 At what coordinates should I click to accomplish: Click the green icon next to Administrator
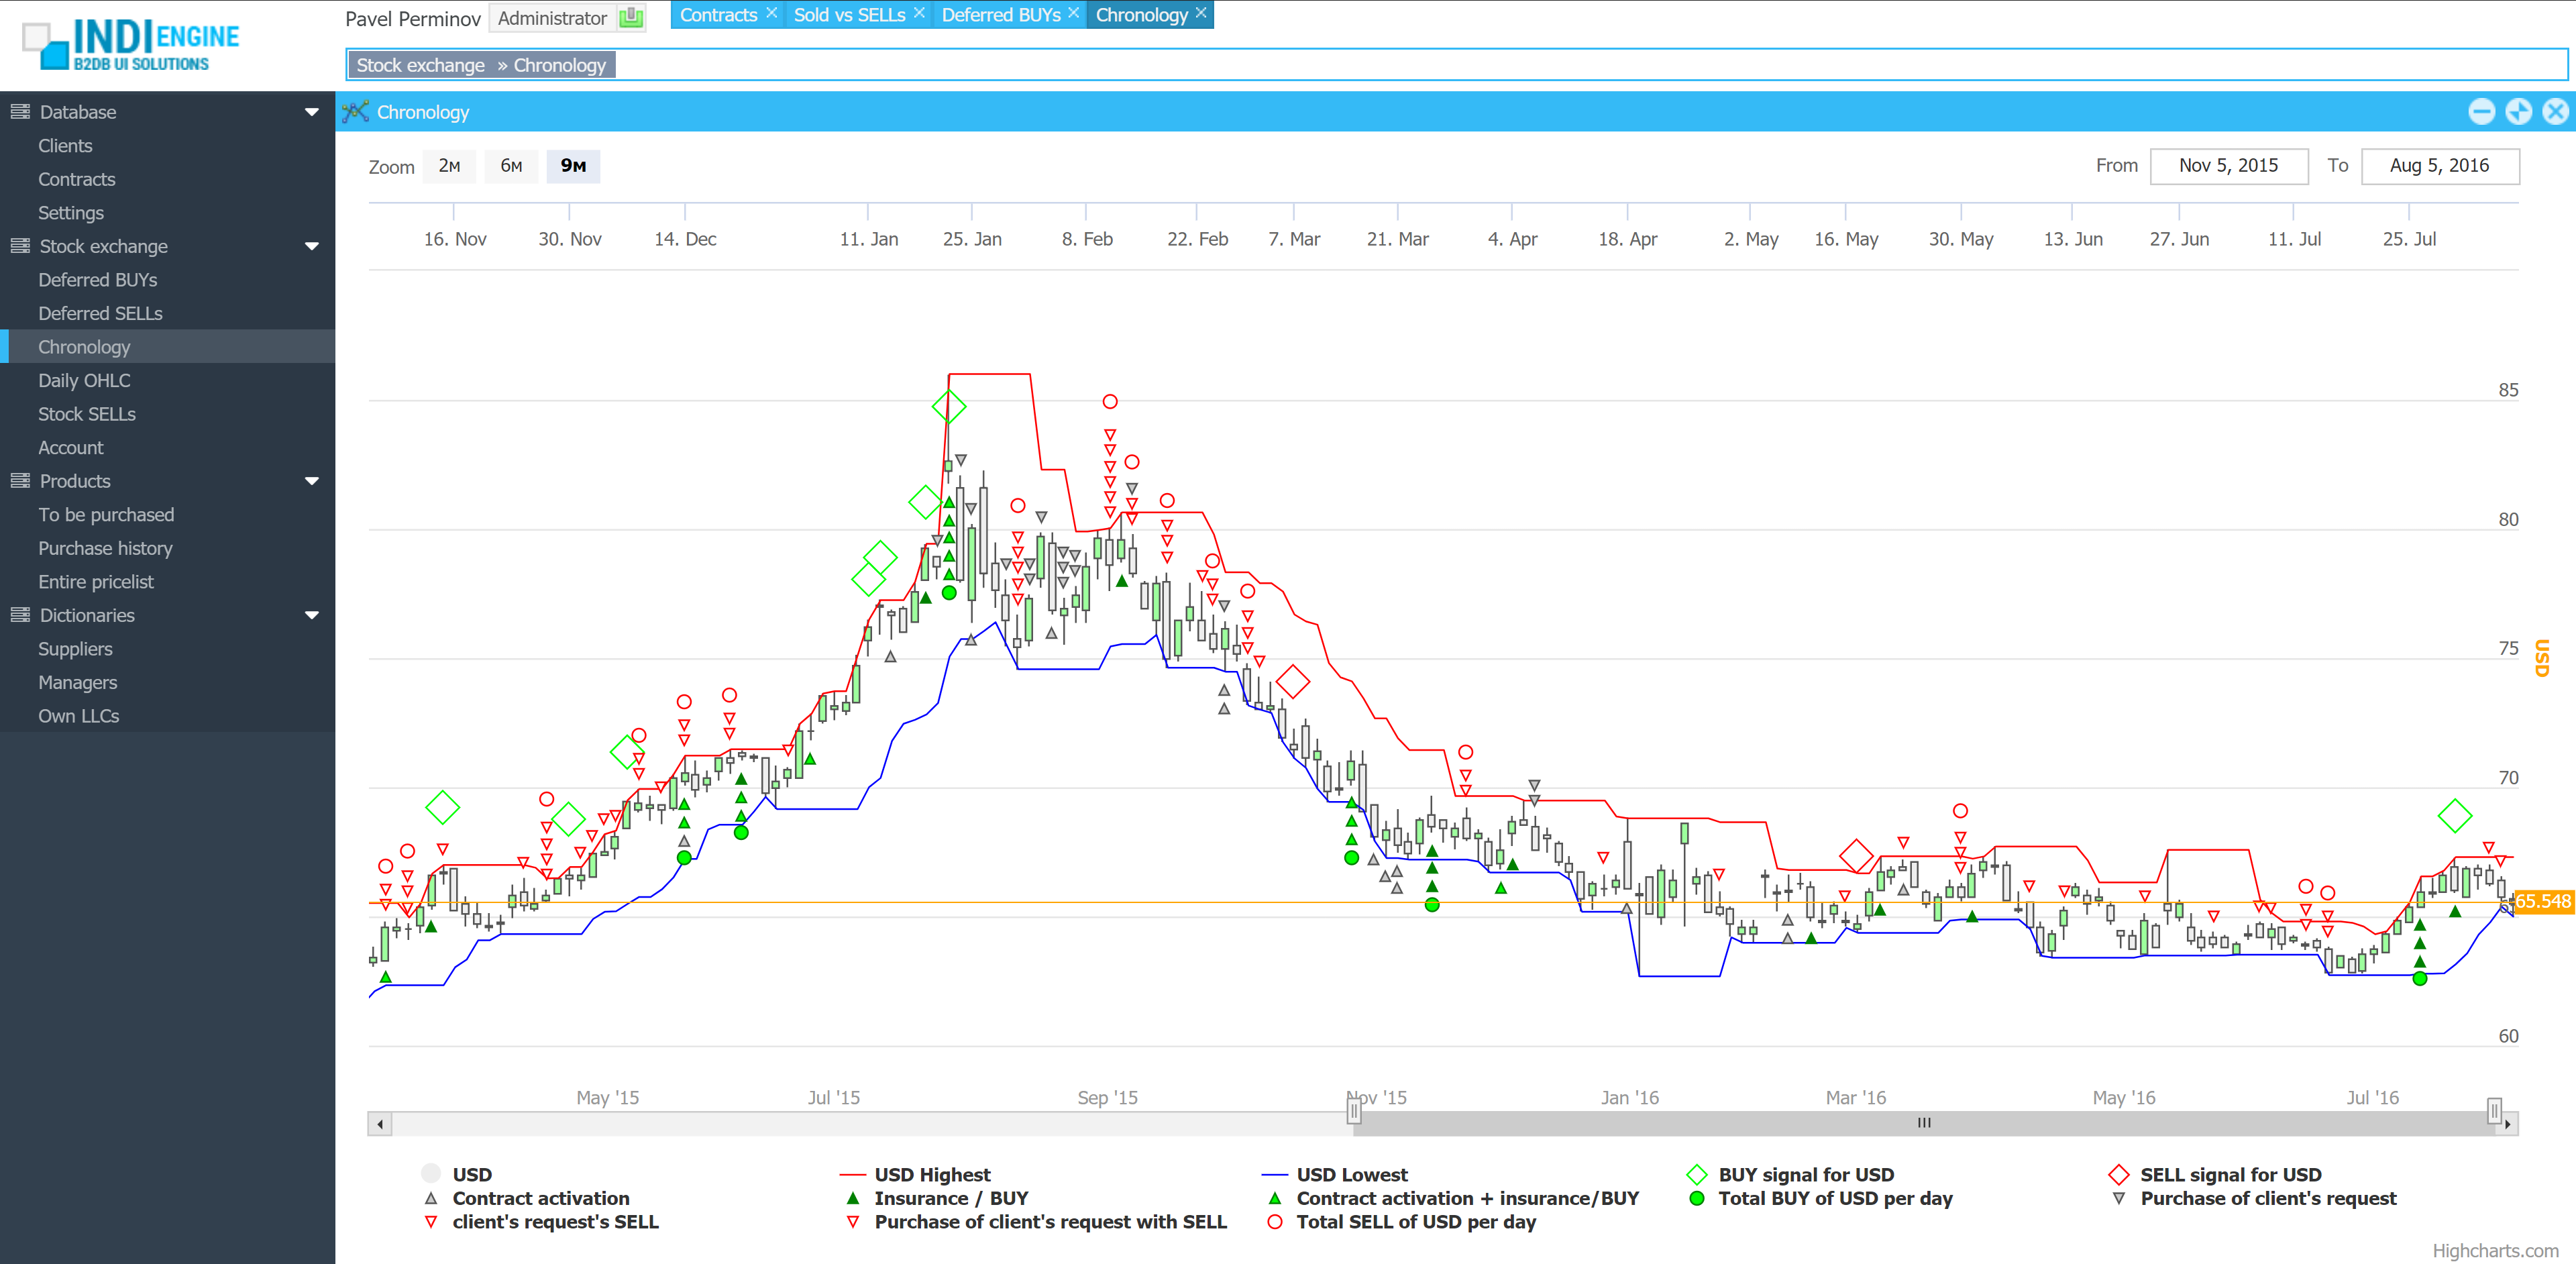[x=631, y=18]
